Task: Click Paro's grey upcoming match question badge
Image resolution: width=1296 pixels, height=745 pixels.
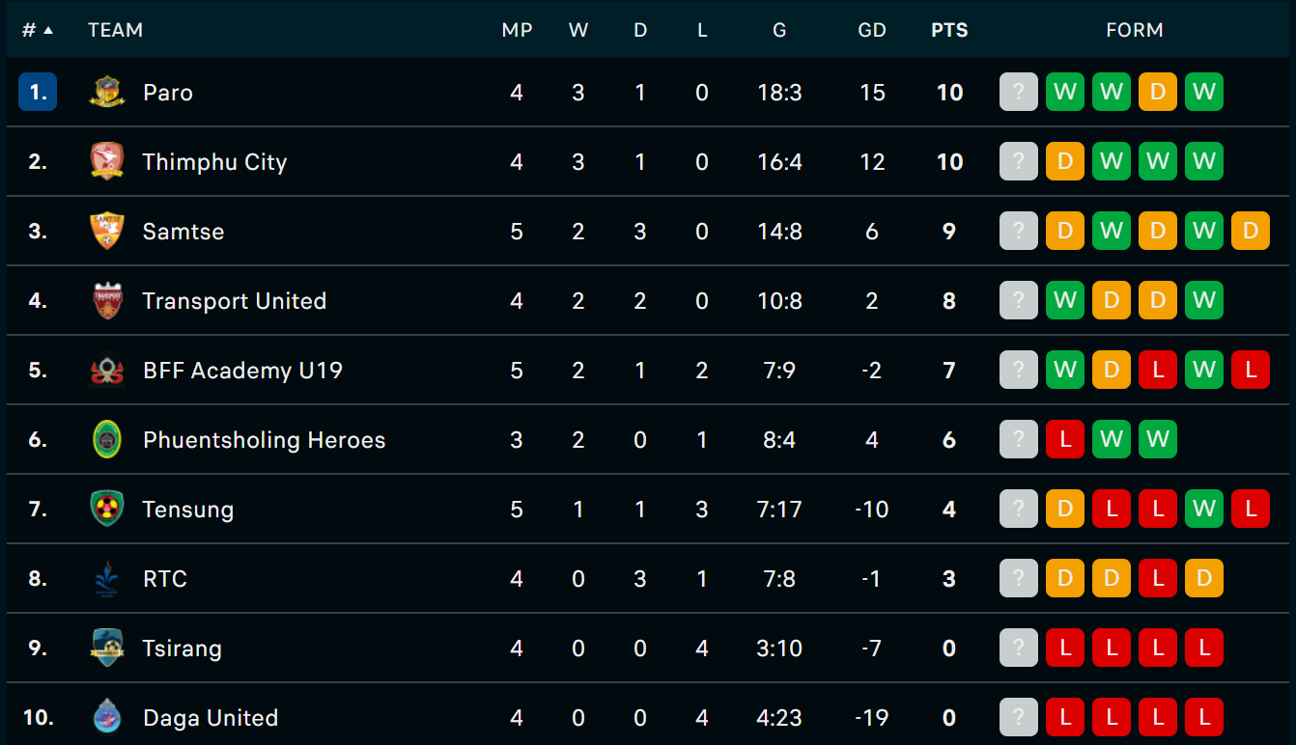Action: 1019,93
